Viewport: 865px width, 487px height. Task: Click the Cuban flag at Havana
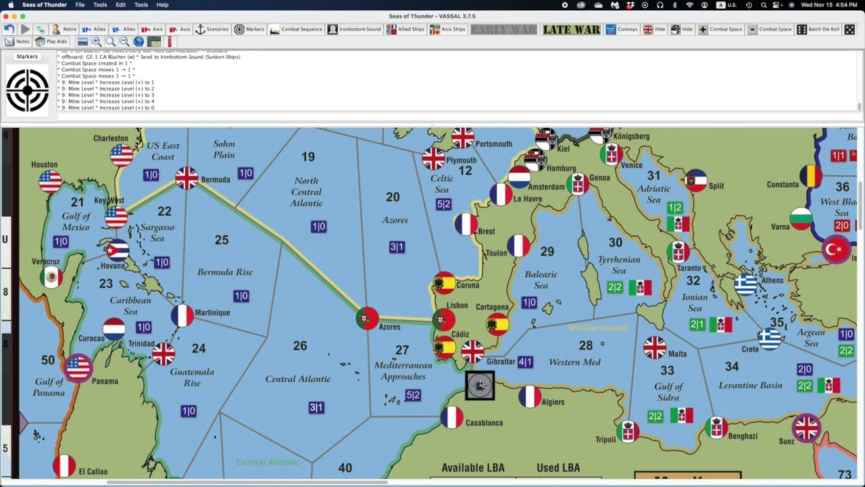click(118, 250)
